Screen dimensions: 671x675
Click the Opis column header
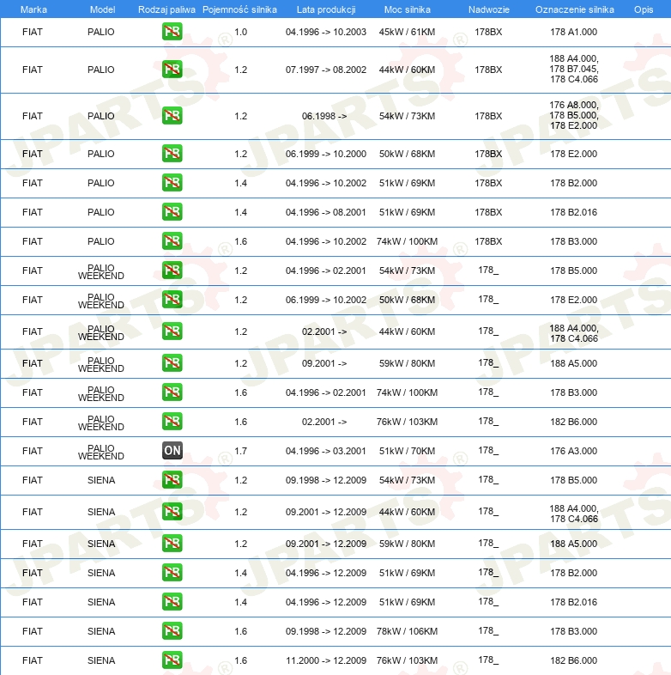[x=643, y=9]
